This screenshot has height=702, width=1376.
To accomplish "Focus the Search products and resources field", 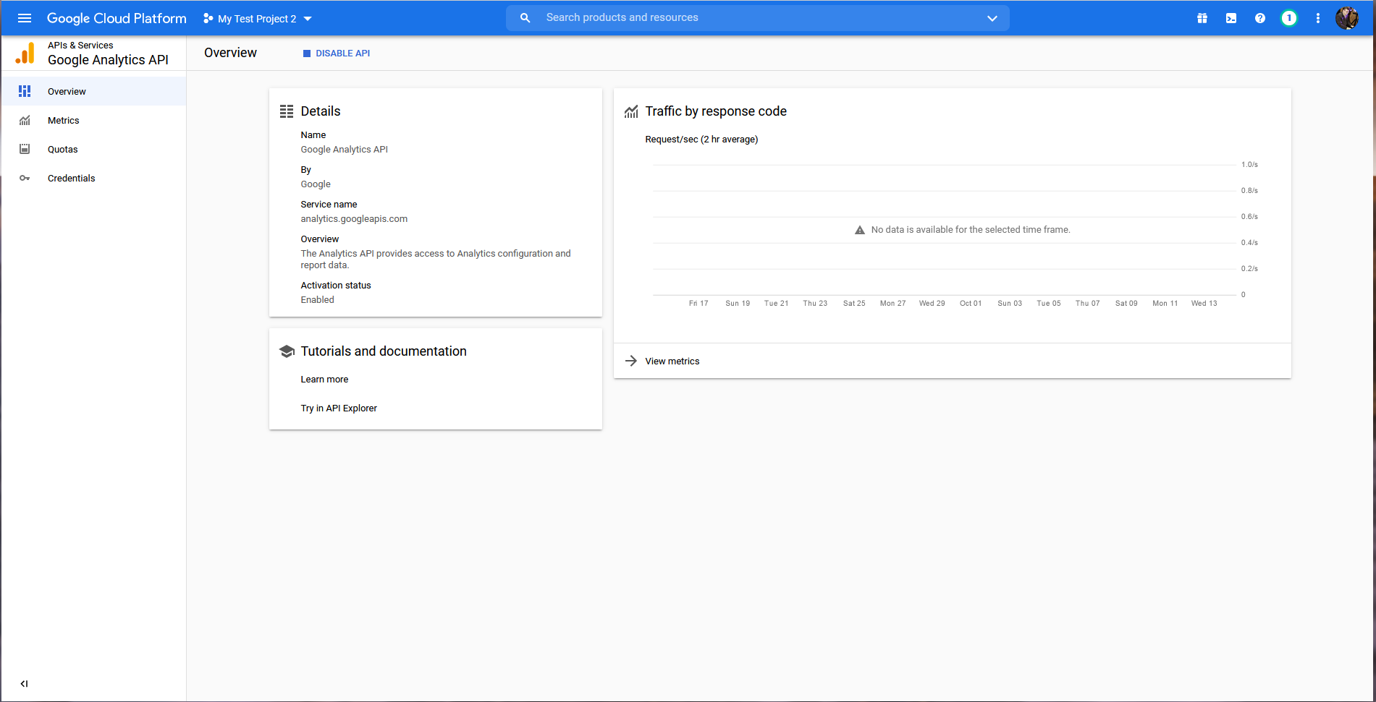I will pos(753,18).
